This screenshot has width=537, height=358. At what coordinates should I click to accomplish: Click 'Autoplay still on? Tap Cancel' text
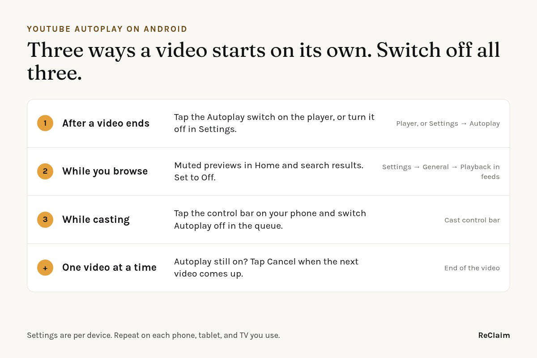coord(235,261)
